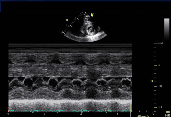Click the -4 second time marker

(x=8, y=114)
